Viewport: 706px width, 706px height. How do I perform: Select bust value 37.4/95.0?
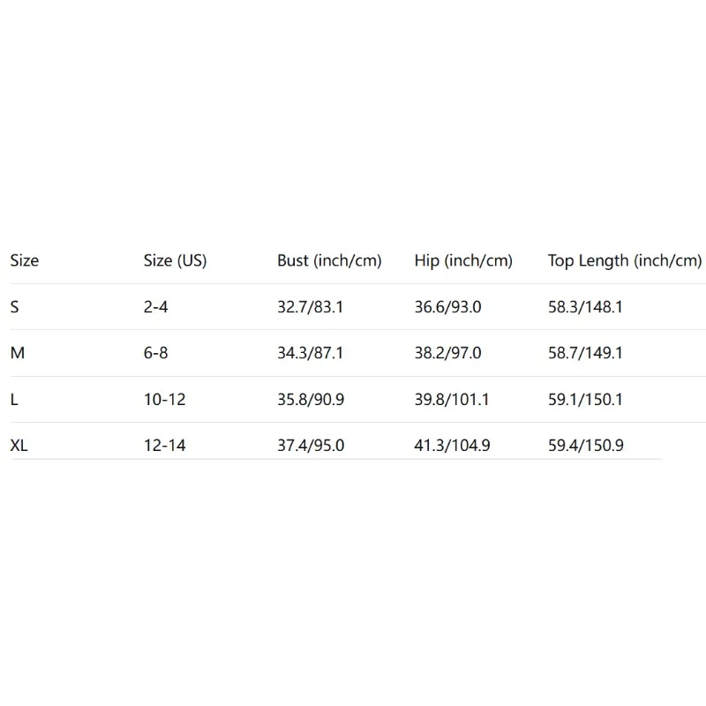click(310, 446)
